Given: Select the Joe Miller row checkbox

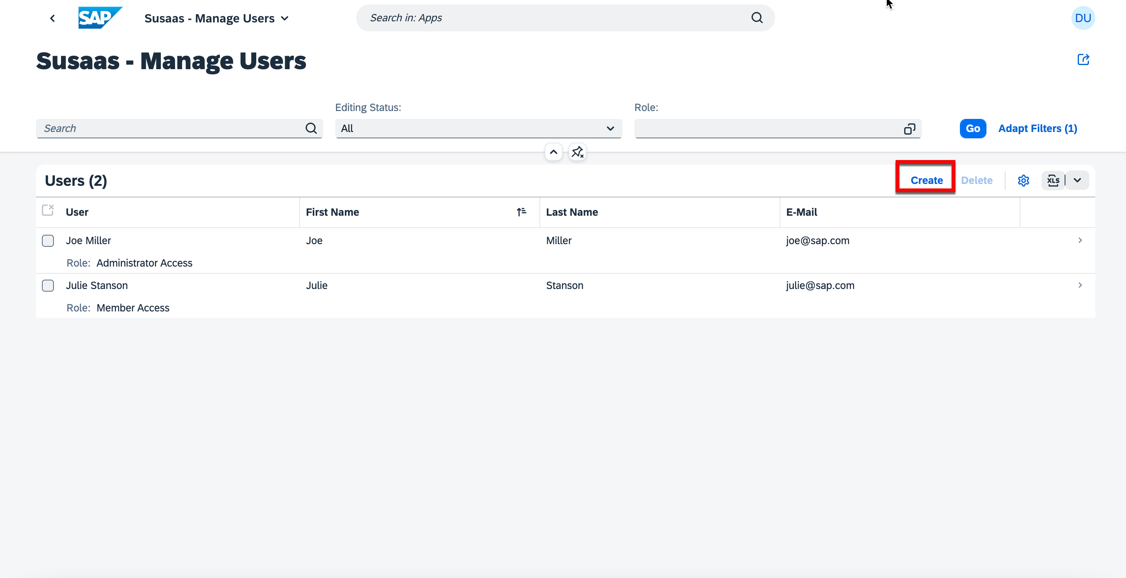Looking at the screenshot, I should tap(48, 241).
